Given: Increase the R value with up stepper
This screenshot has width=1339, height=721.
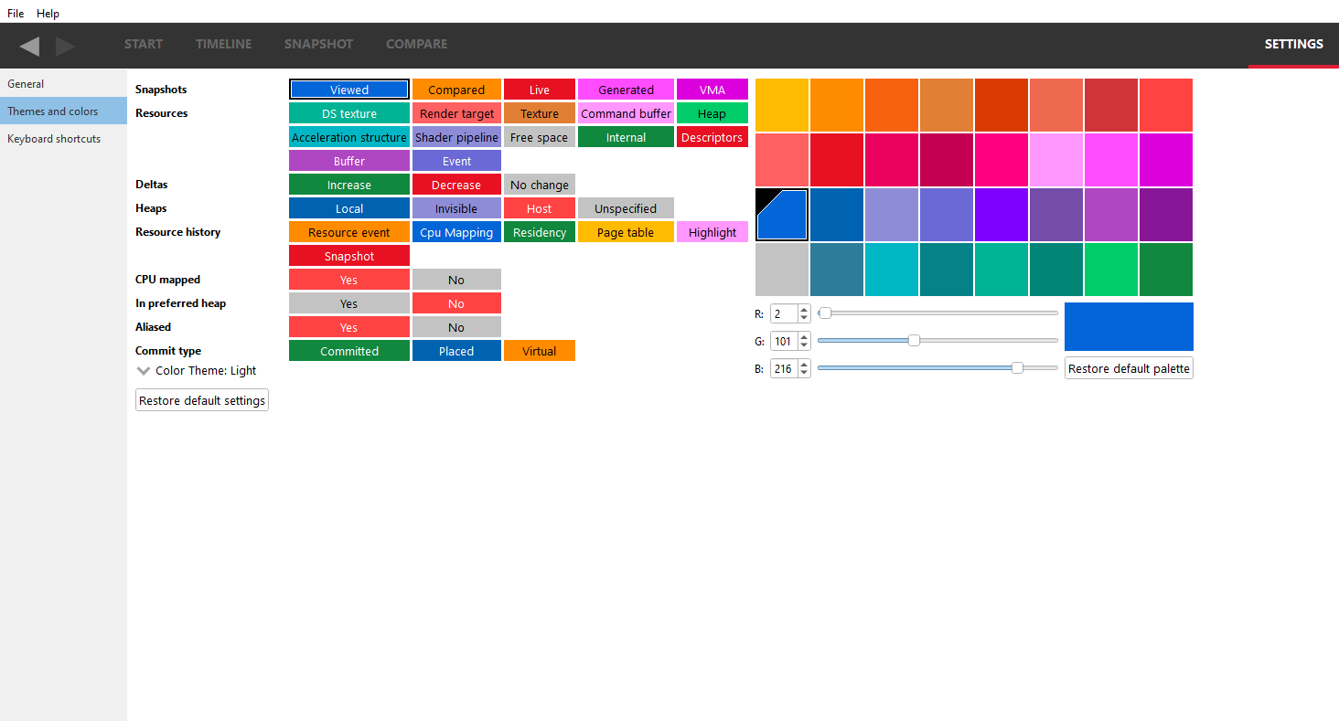Looking at the screenshot, I should pos(804,310).
